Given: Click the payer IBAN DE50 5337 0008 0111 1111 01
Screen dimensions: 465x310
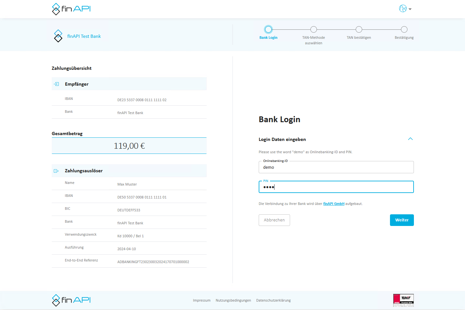Looking at the screenshot, I should (x=142, y=197).
